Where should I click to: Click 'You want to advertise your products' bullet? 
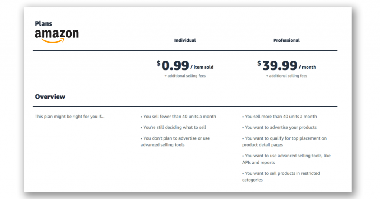[x=279, y=127]
